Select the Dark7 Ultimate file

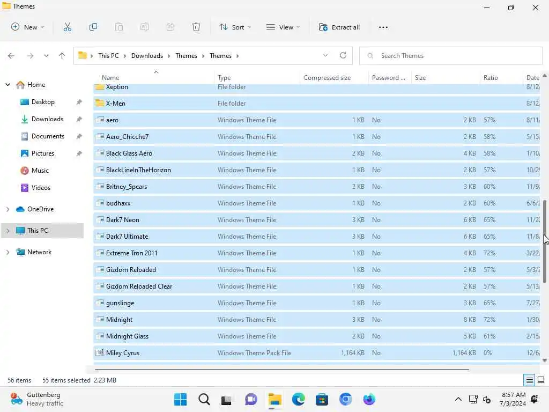click(316, 236)
